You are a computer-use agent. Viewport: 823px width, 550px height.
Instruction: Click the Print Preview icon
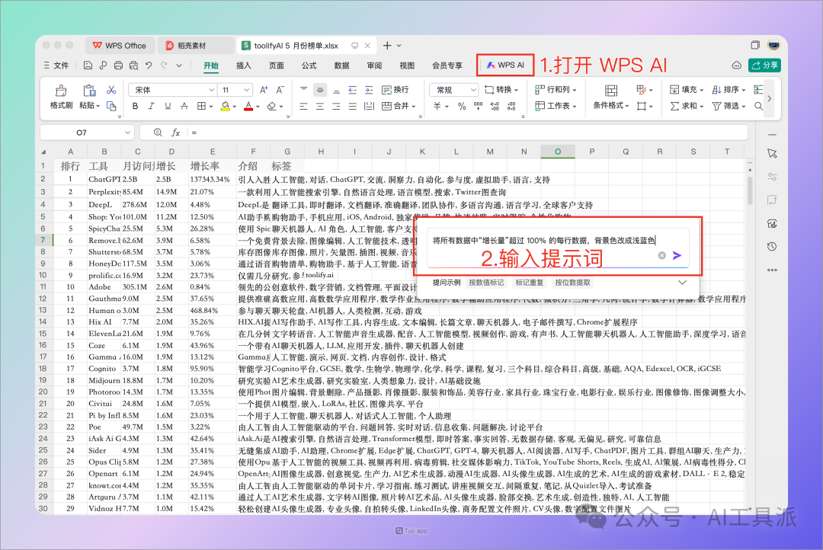pos(134,66)
